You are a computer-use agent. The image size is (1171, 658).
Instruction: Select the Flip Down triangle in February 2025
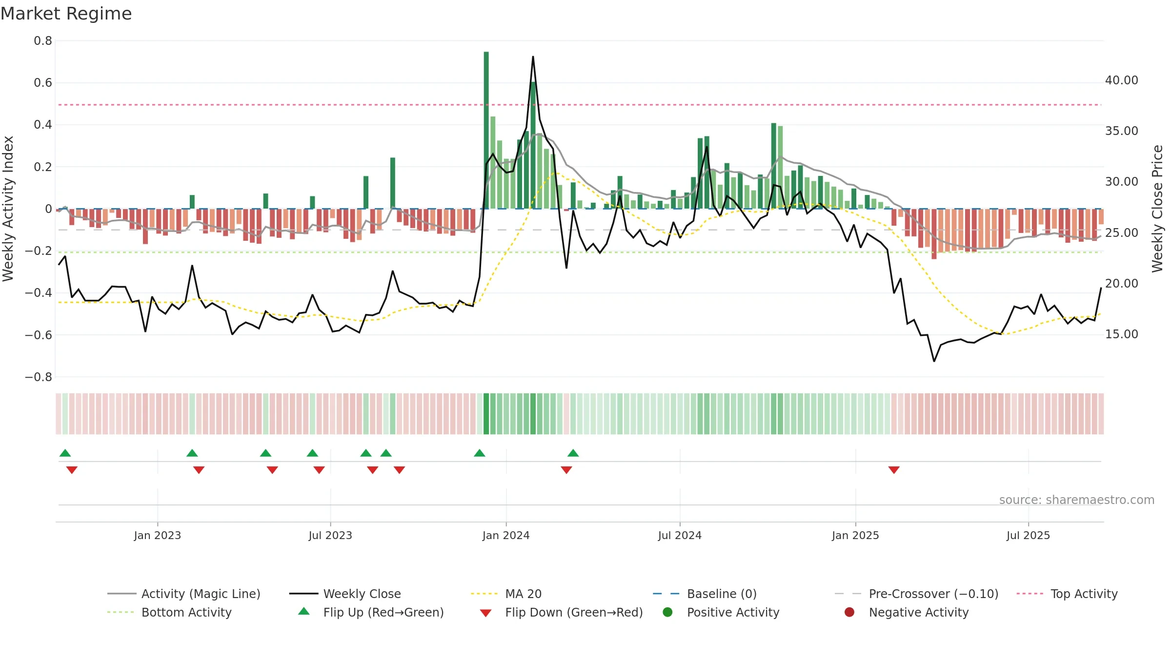coord(894,470)
